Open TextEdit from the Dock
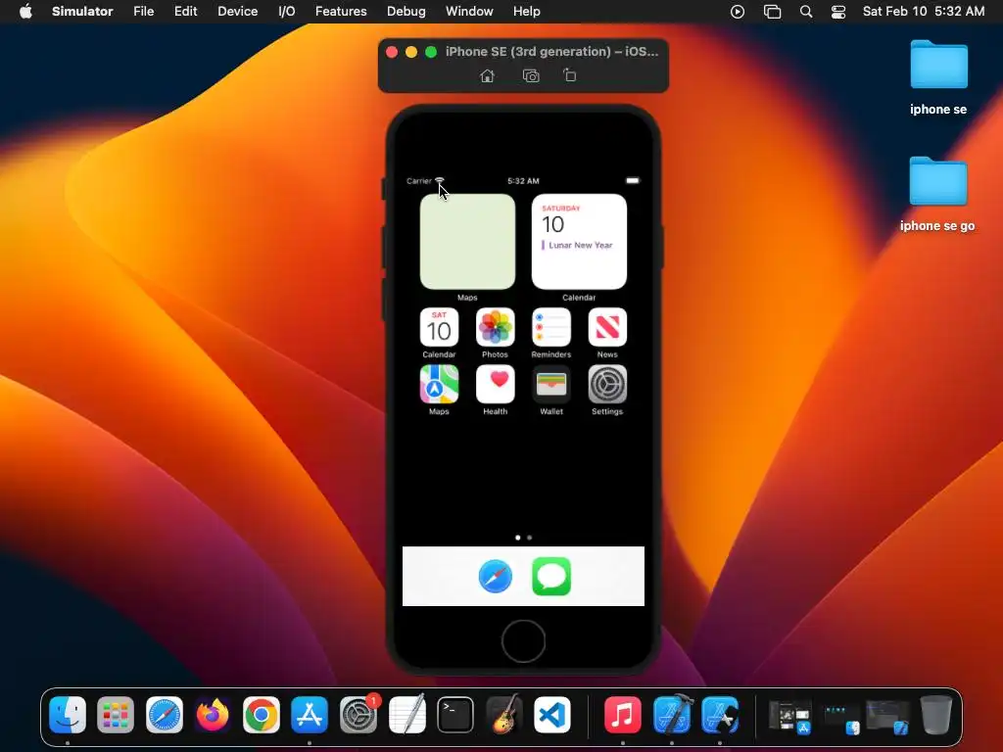Image resolution: width=1003 pixels, height=752 pixels. 406,715
